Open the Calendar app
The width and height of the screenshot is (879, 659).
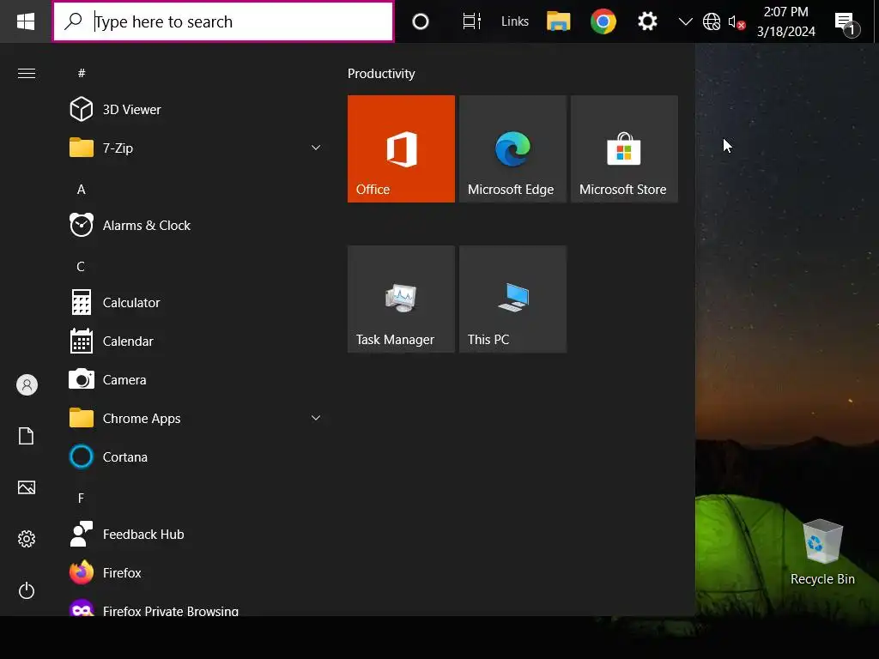click(x=195, y=342)
